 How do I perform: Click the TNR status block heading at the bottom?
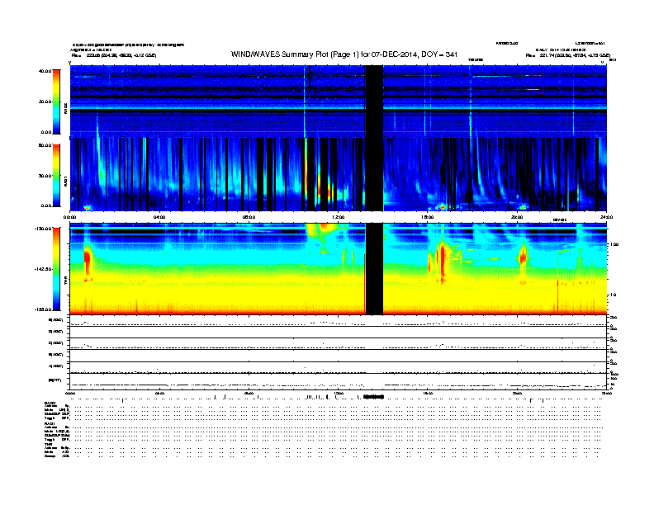pos(48,444)
